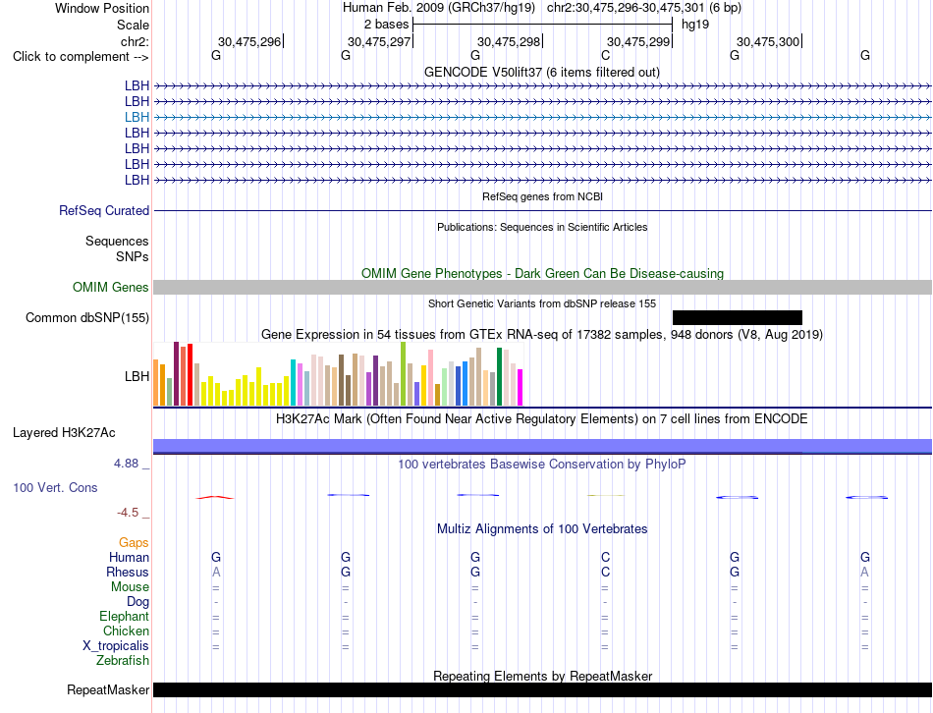Click the gray OMIM Genes bar
This screenshot has height=713, width=933.
tap(542, 288)
